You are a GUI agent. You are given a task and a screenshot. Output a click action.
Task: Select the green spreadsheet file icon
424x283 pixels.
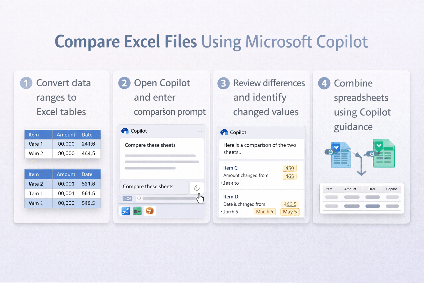[x=383, y=154]
